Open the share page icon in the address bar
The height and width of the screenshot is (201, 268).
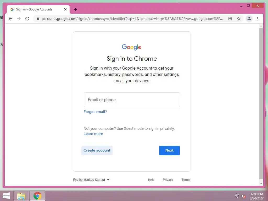[x=230, y=19]
